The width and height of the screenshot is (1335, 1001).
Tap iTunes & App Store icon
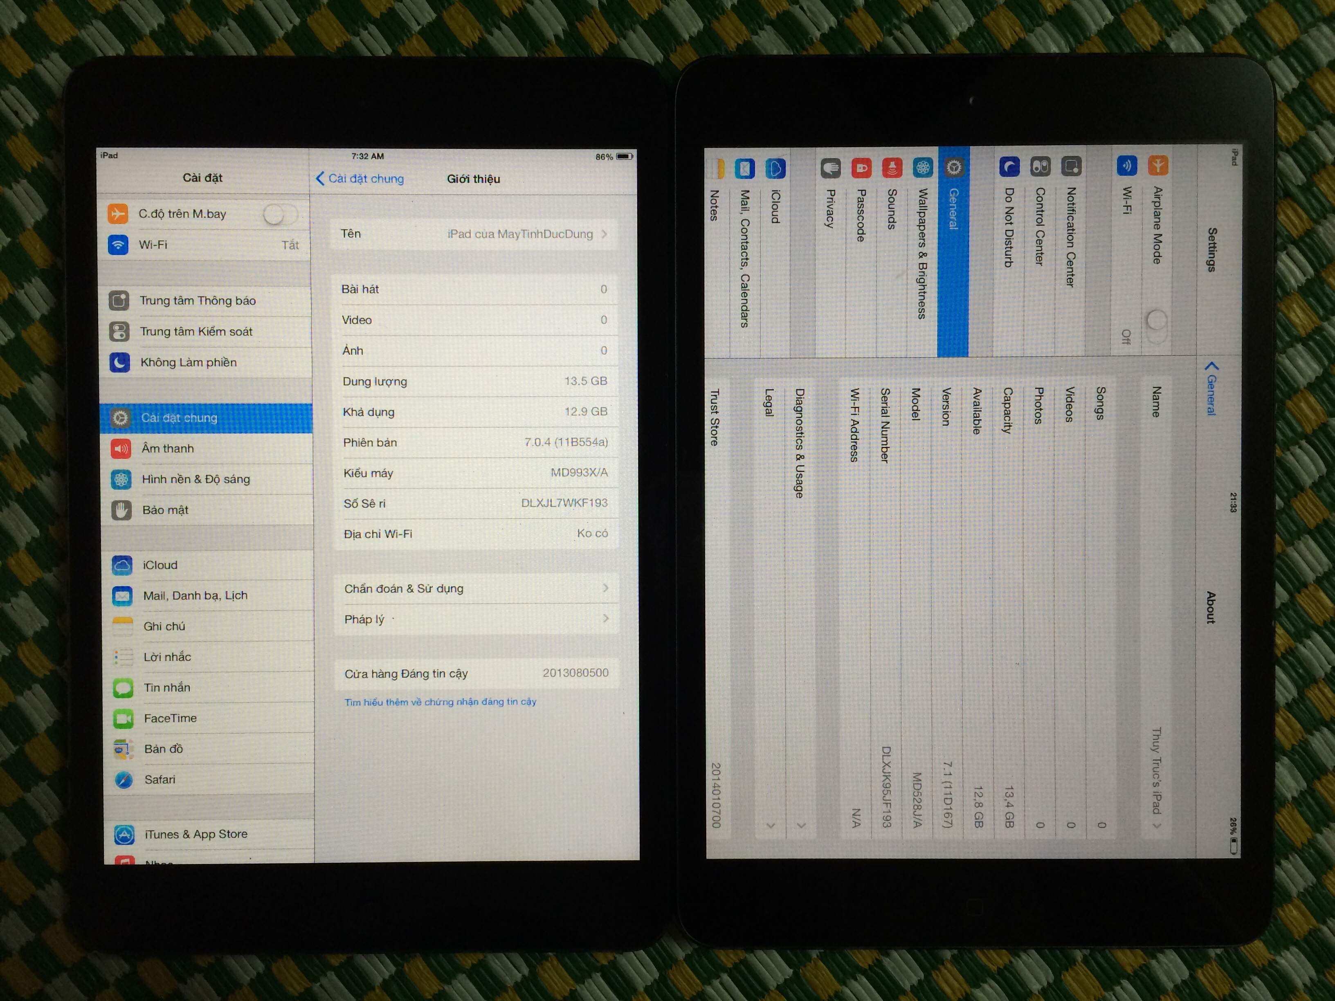pyautogui.click(x=124, y=835)
